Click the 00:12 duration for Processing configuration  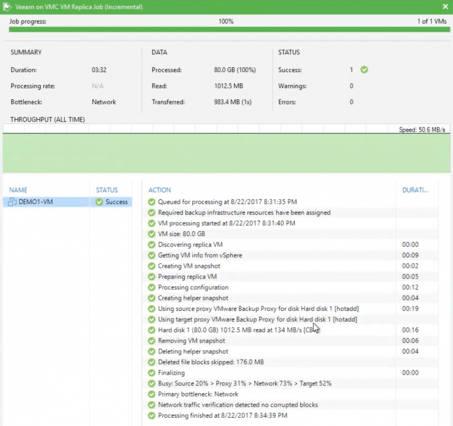click(411, 287)
